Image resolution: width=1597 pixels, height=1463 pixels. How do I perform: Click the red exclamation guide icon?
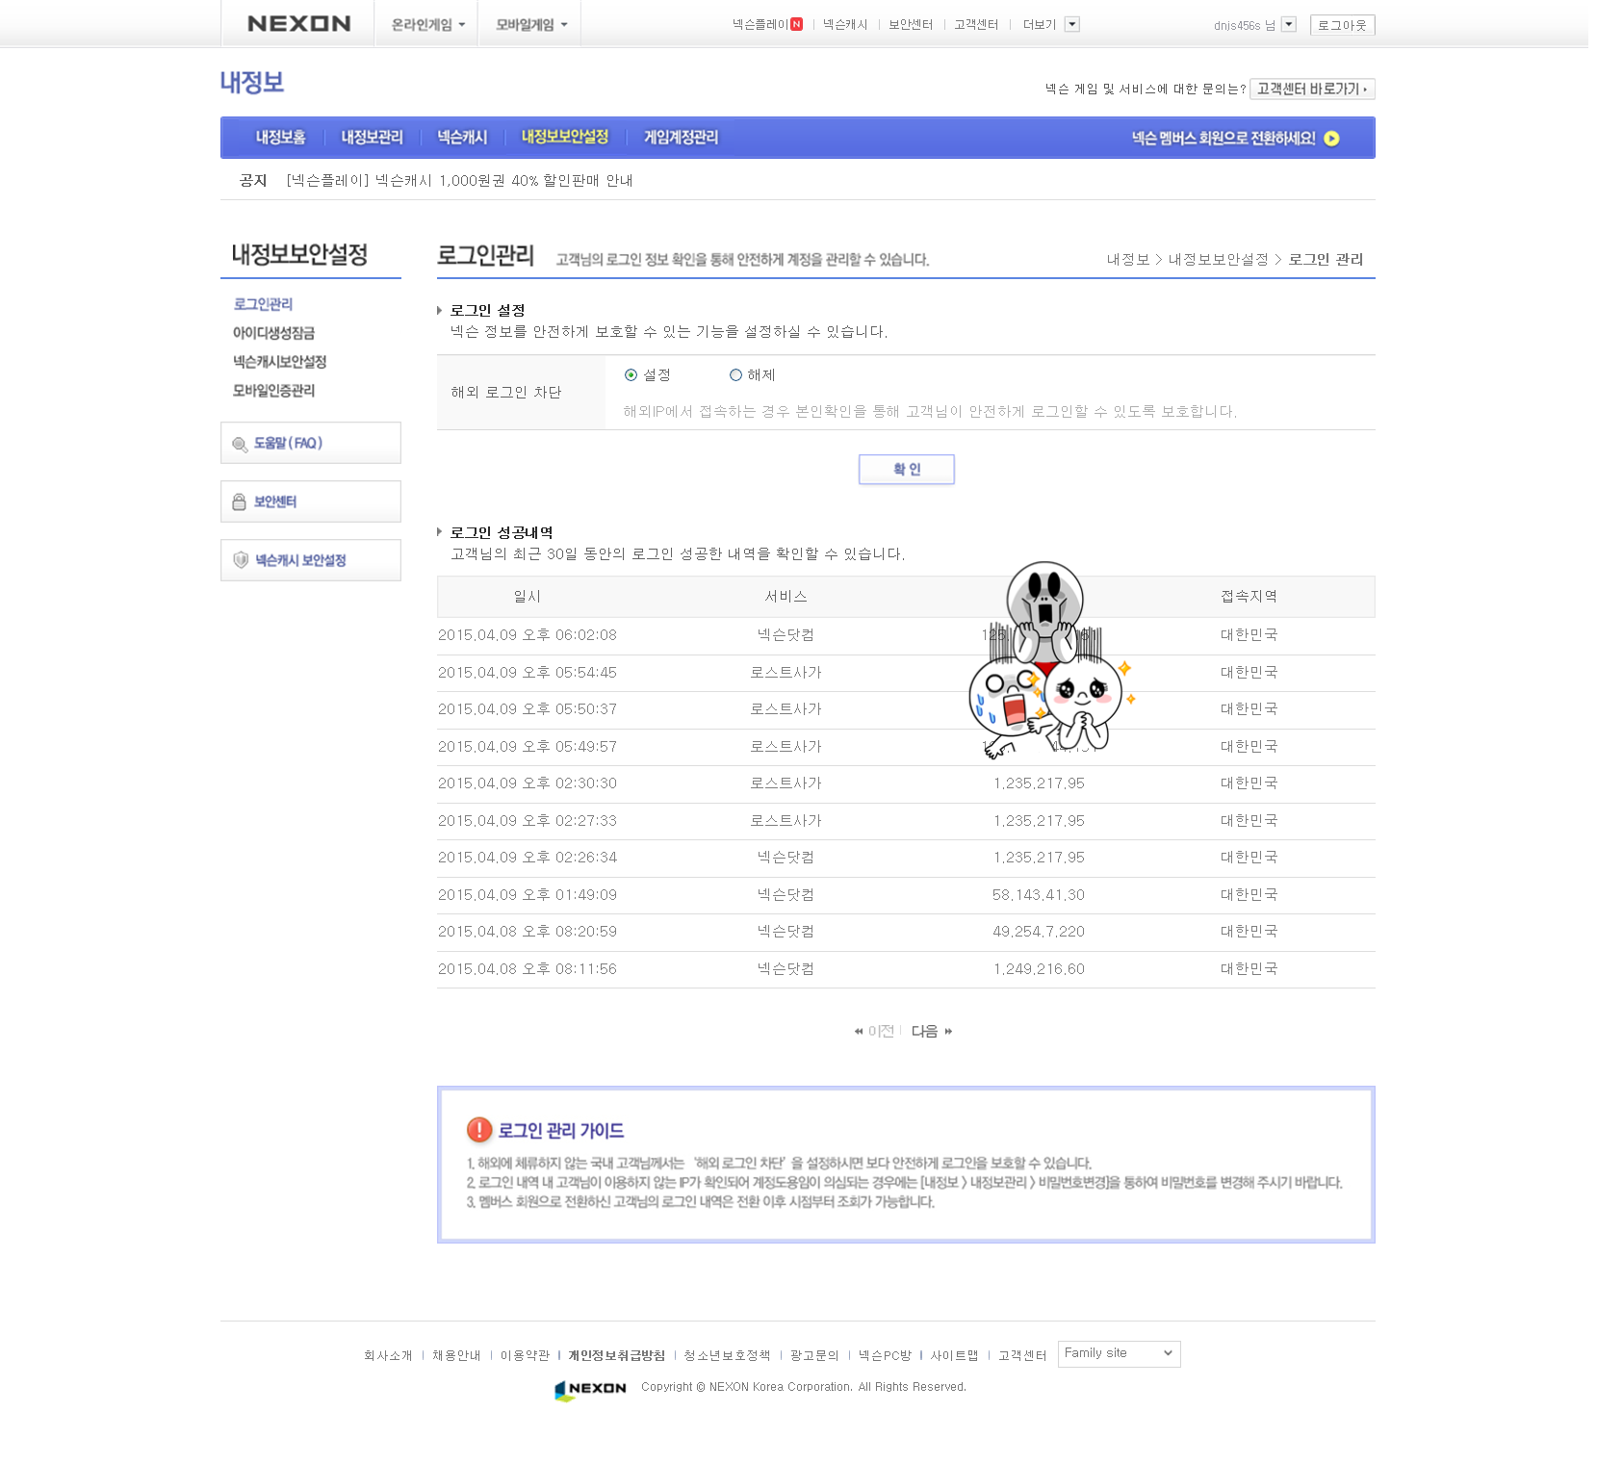point(479,1130)
